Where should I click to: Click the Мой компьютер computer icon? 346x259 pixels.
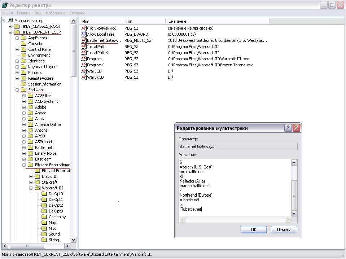coord(10,21)
